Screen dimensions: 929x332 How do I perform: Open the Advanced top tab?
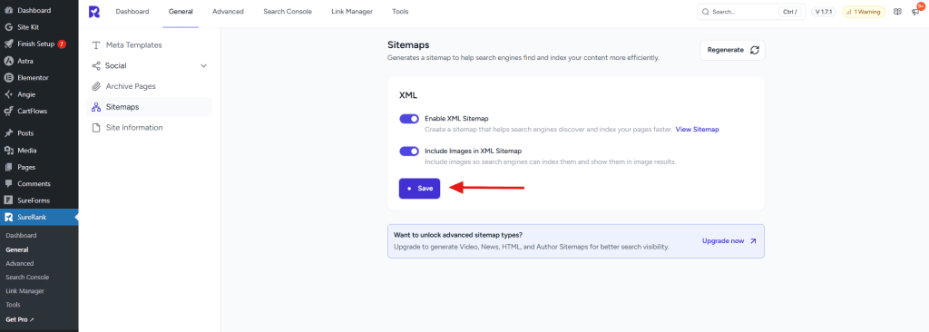point(228,12)
